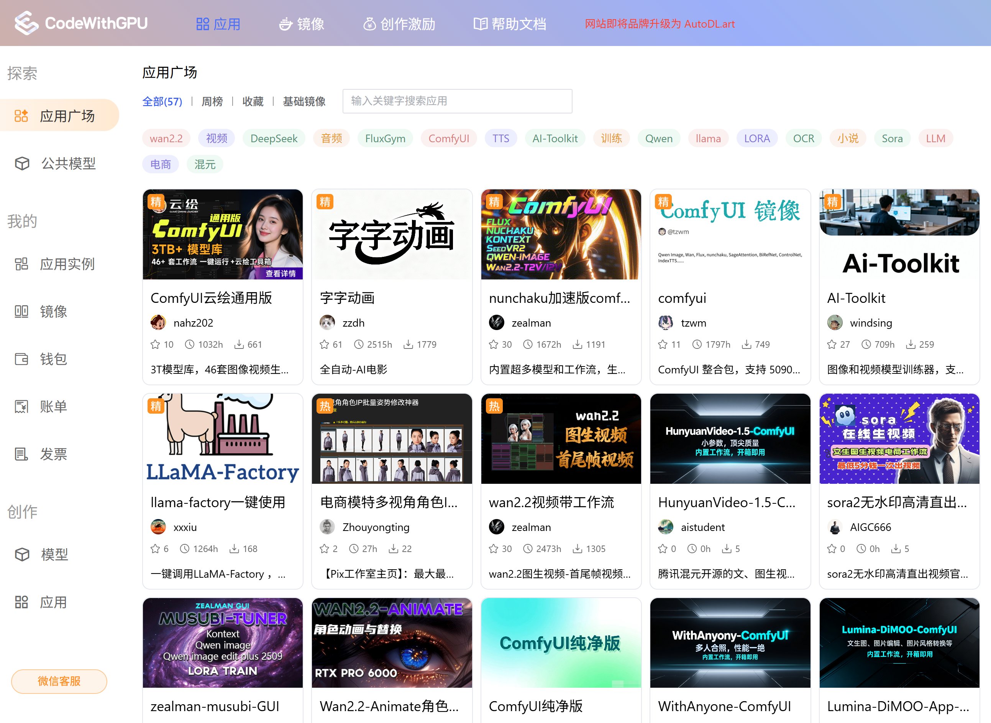
Task: Click the 镜像 bowl icon in top navigation
Action: pyautogui.click(x=286, y=24)
